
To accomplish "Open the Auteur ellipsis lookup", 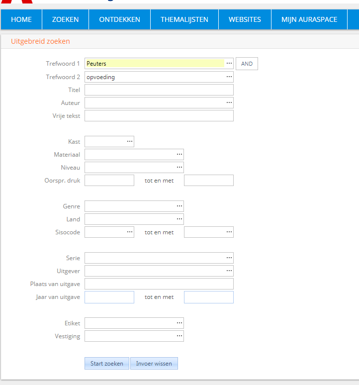I will click(x=229, y=102).
